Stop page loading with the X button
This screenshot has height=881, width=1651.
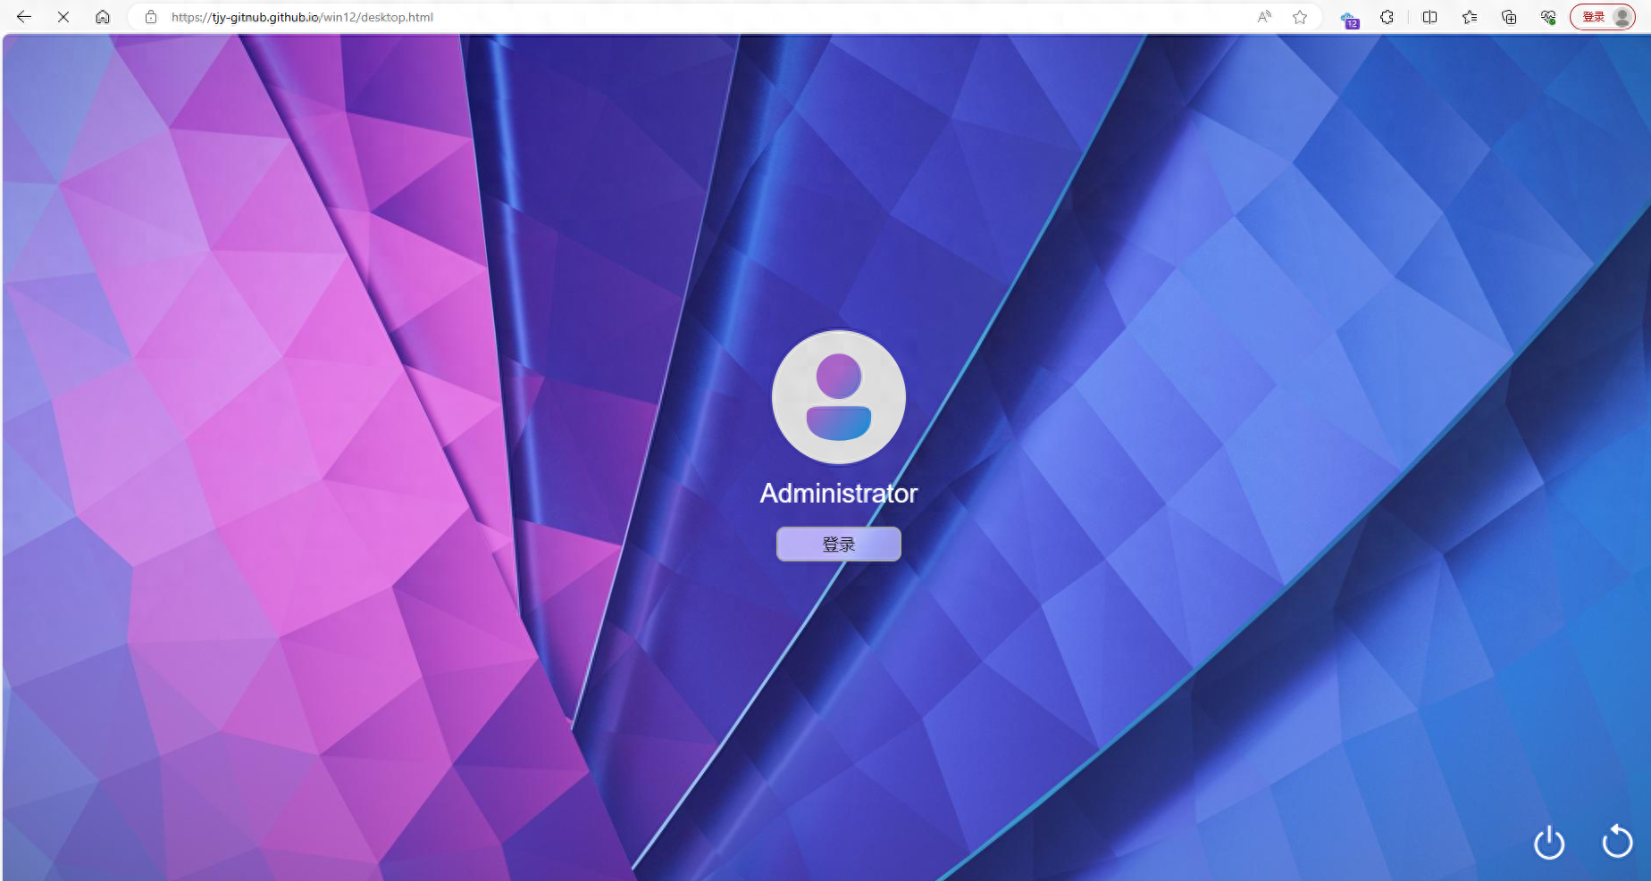point(63,17)
